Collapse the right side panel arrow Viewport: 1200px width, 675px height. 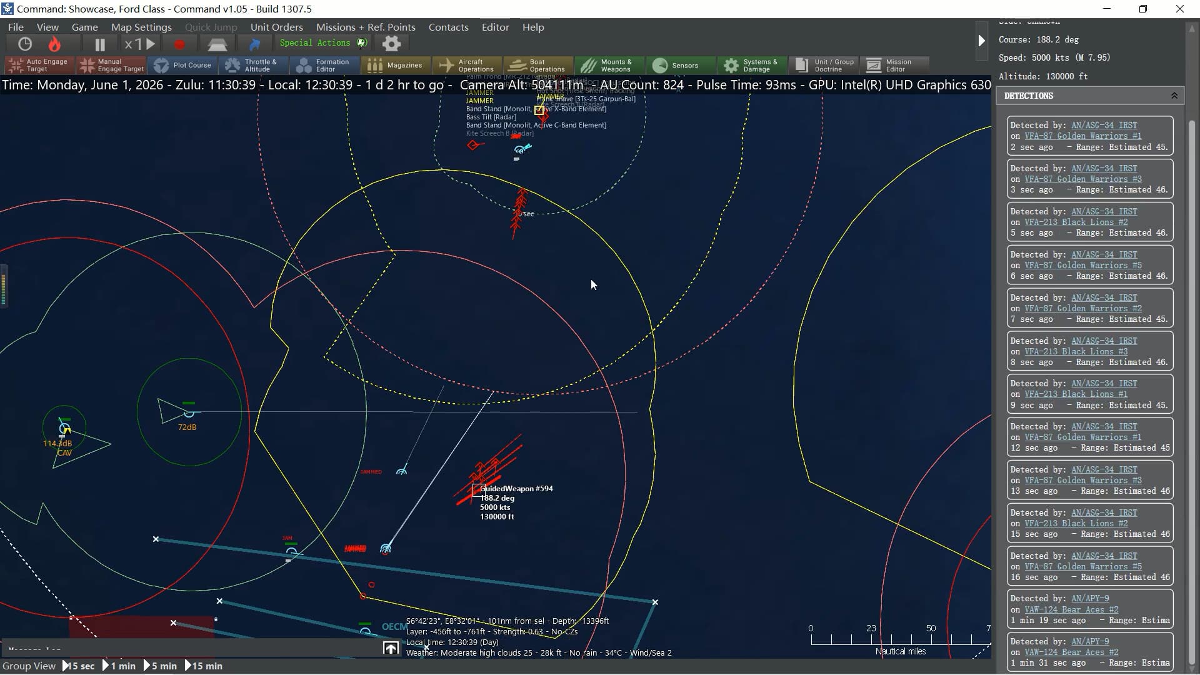click(x=981, y=41)
